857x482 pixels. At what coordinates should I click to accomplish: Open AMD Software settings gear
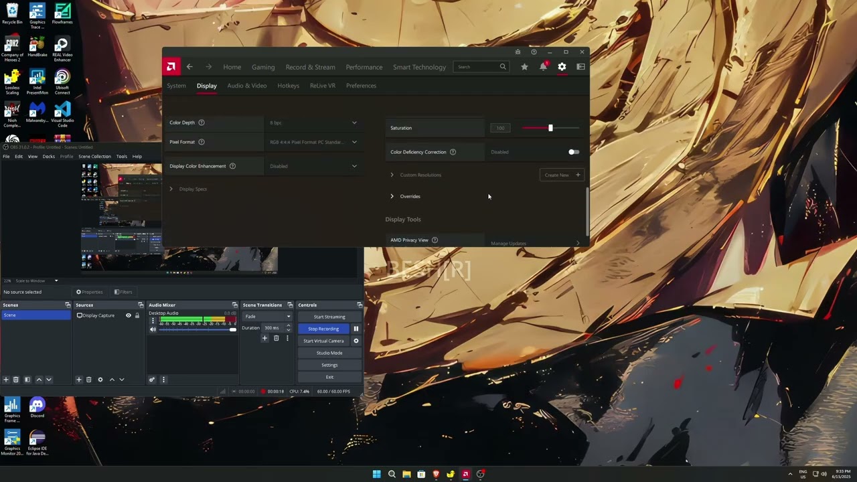click(x=562, y=67)
